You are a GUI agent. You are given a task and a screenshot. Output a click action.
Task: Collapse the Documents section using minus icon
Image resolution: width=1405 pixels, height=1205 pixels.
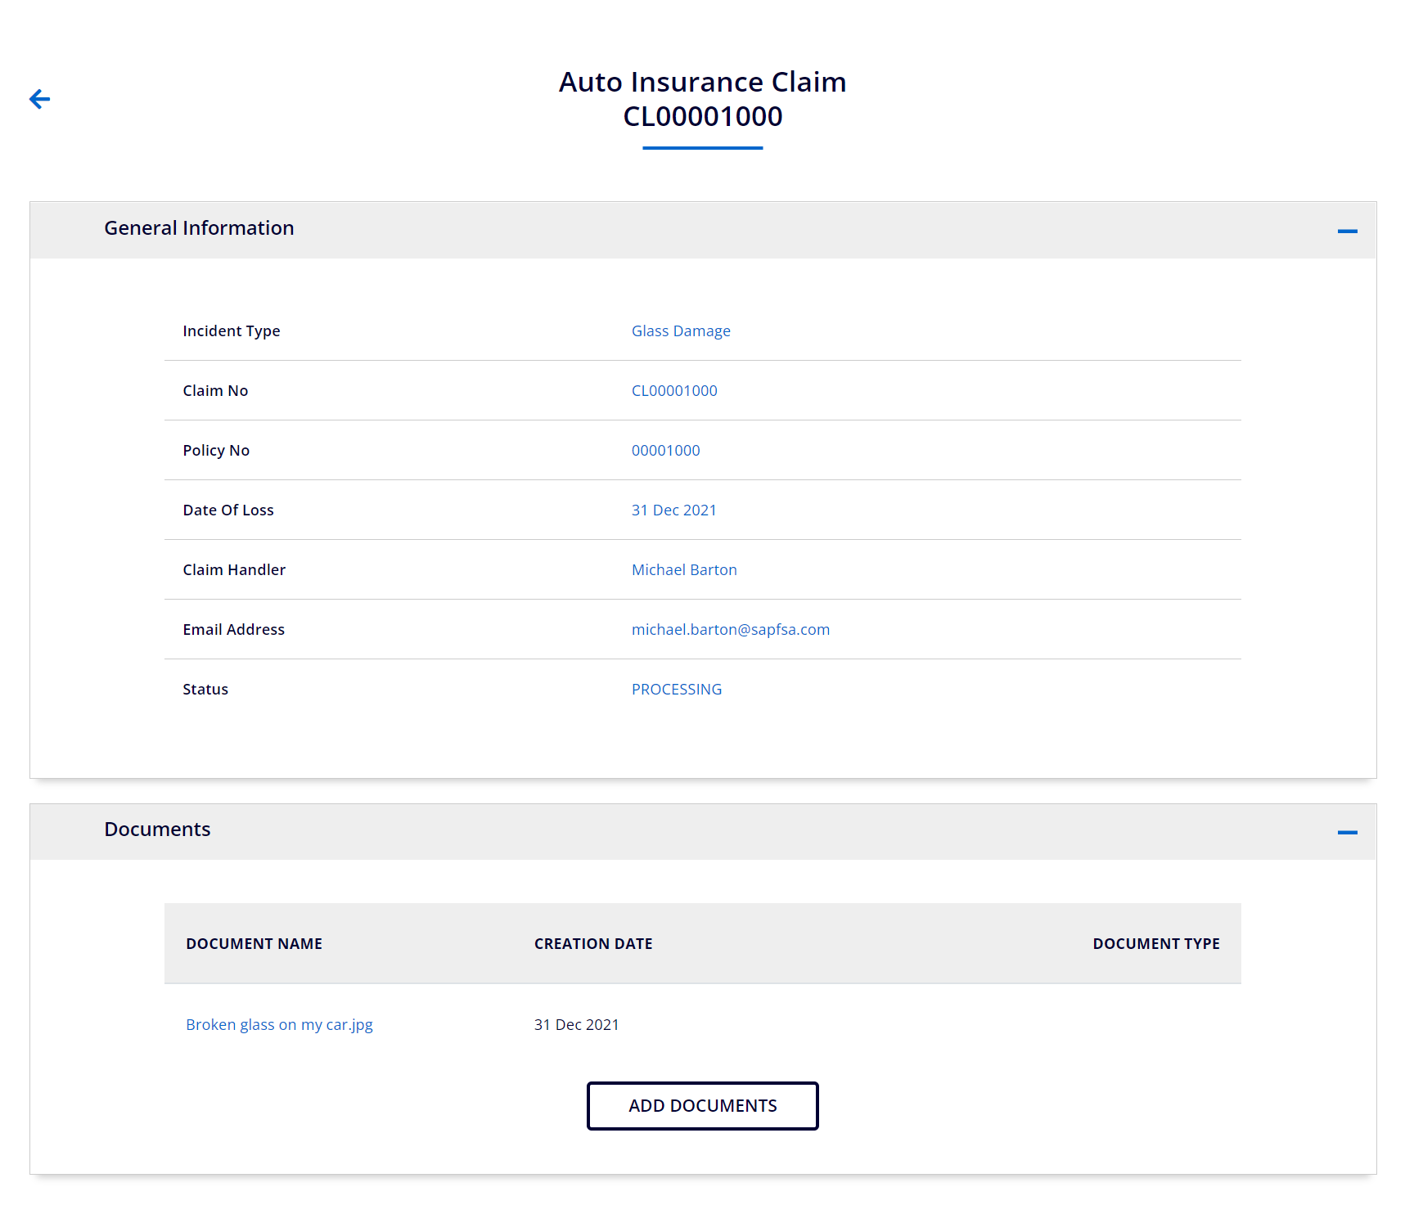[x=1347, y=833]
